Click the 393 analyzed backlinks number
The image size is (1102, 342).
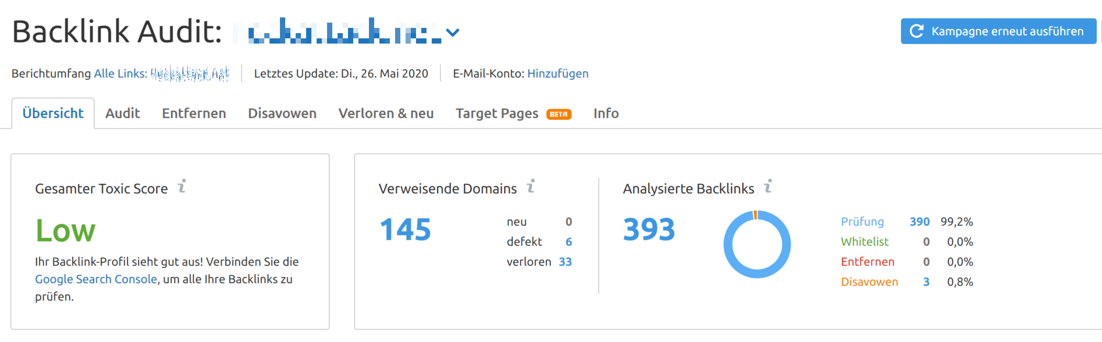point(649,230)
